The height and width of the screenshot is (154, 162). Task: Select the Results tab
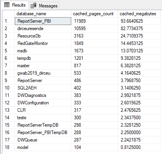[x=15, y=5]
